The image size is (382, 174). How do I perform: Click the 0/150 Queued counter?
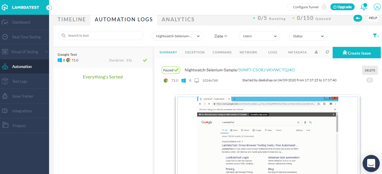[312, 18]
